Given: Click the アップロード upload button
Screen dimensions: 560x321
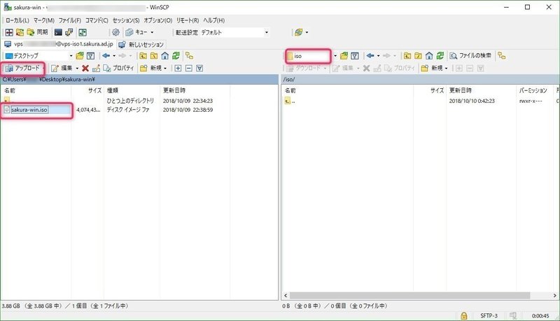Looking at the screenshot, I should [x=23, y=68].
